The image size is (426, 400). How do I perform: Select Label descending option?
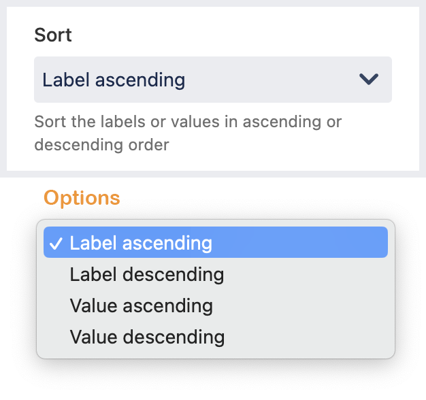coord(146,274)
